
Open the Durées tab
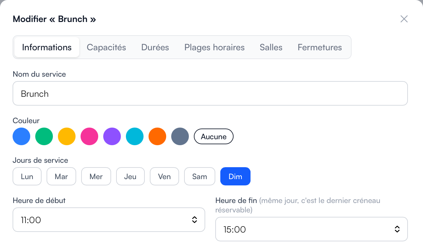coord(155,47)
